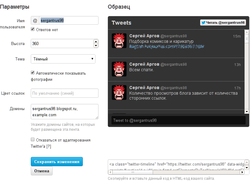Click 'Читать @sergantrus98' follow button
The height and width of the screenshot is (181, 250).
point(223,23)
